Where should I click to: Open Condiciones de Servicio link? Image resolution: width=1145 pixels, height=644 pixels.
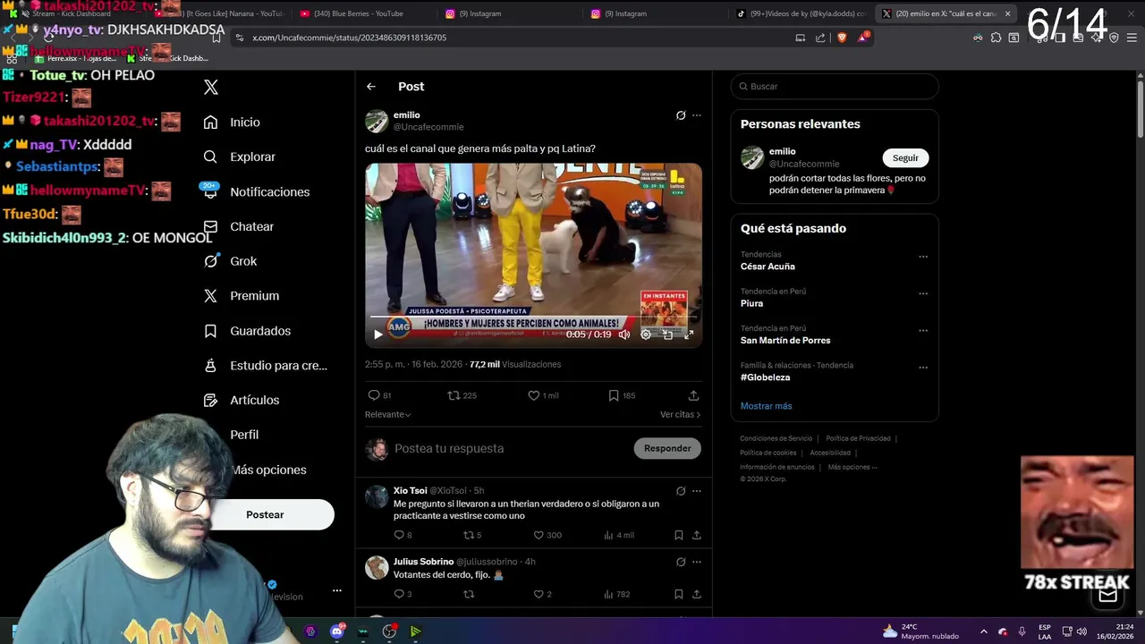(776, 439)
